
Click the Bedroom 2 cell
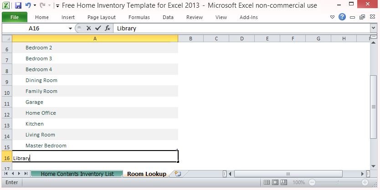(x=95, y=48)
